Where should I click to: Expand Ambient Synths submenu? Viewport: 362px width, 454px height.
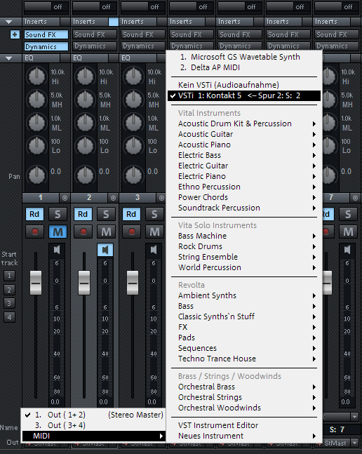244,295
